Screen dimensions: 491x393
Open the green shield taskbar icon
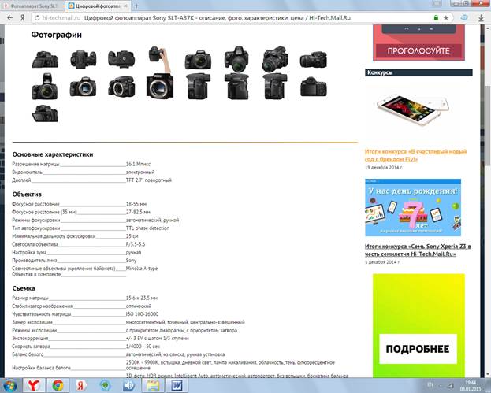(106, 385)
